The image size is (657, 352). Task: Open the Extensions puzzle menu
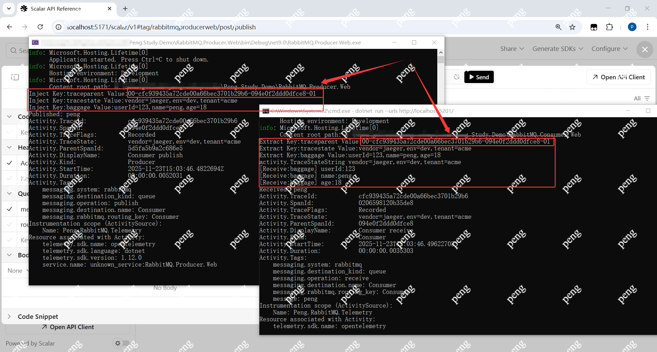pyautogui.click(x=609, y=27)
